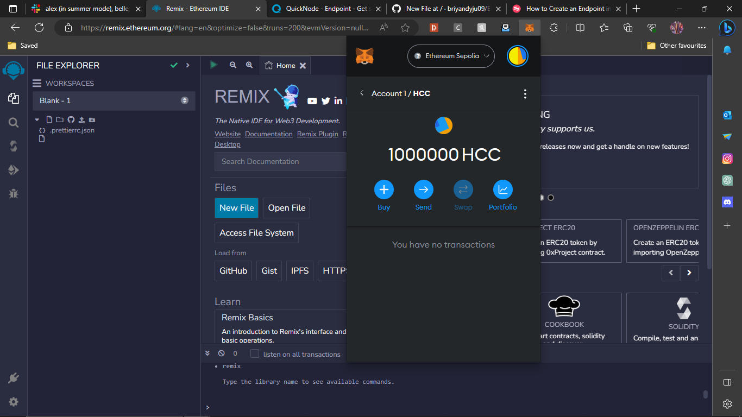Image resolution: width=742 pixels, height=417 pixels.
Task: Click the MetaMask fox logo
Action: [364, 56]
